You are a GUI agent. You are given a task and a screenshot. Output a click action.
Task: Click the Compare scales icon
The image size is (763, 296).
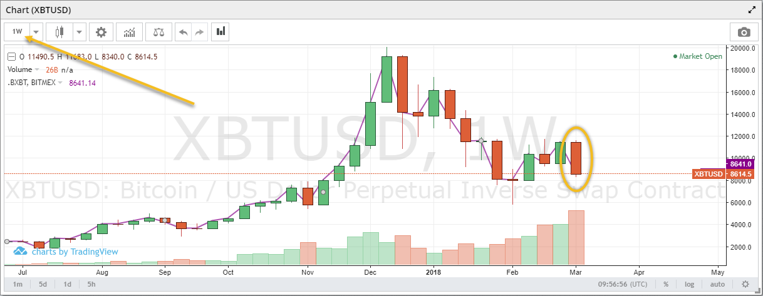[158, 31]
